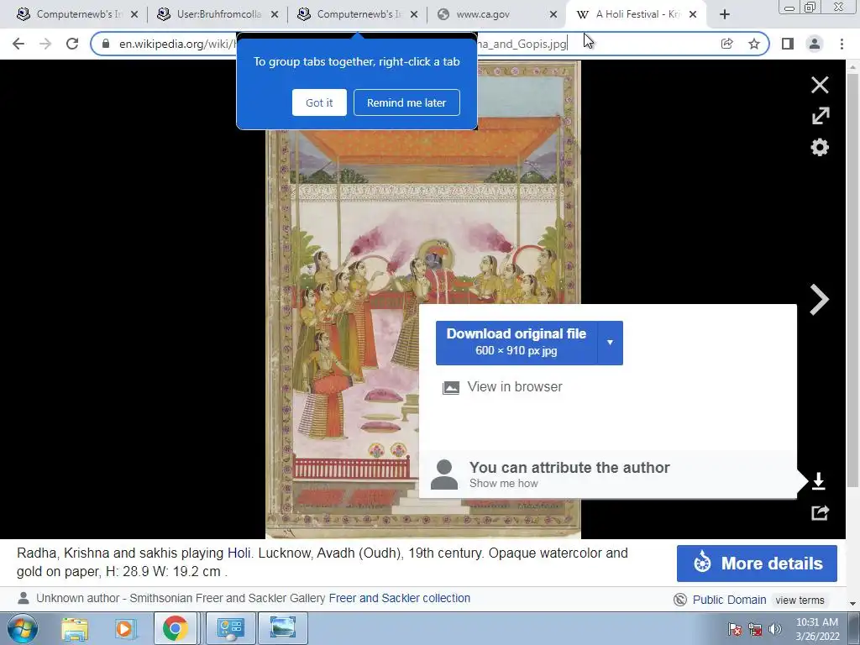This screenshot has width=860, height=645.
Task: Click the browser forward arrow
Action: [x=45, y=44]
